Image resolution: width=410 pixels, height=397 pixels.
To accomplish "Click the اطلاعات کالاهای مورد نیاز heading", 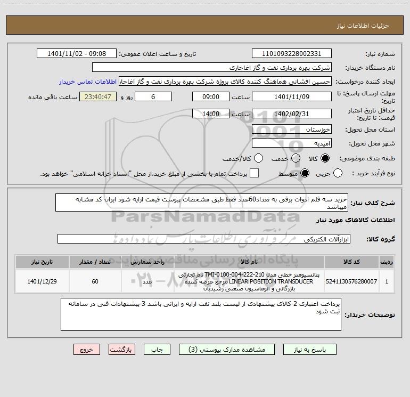I will 355,220.
